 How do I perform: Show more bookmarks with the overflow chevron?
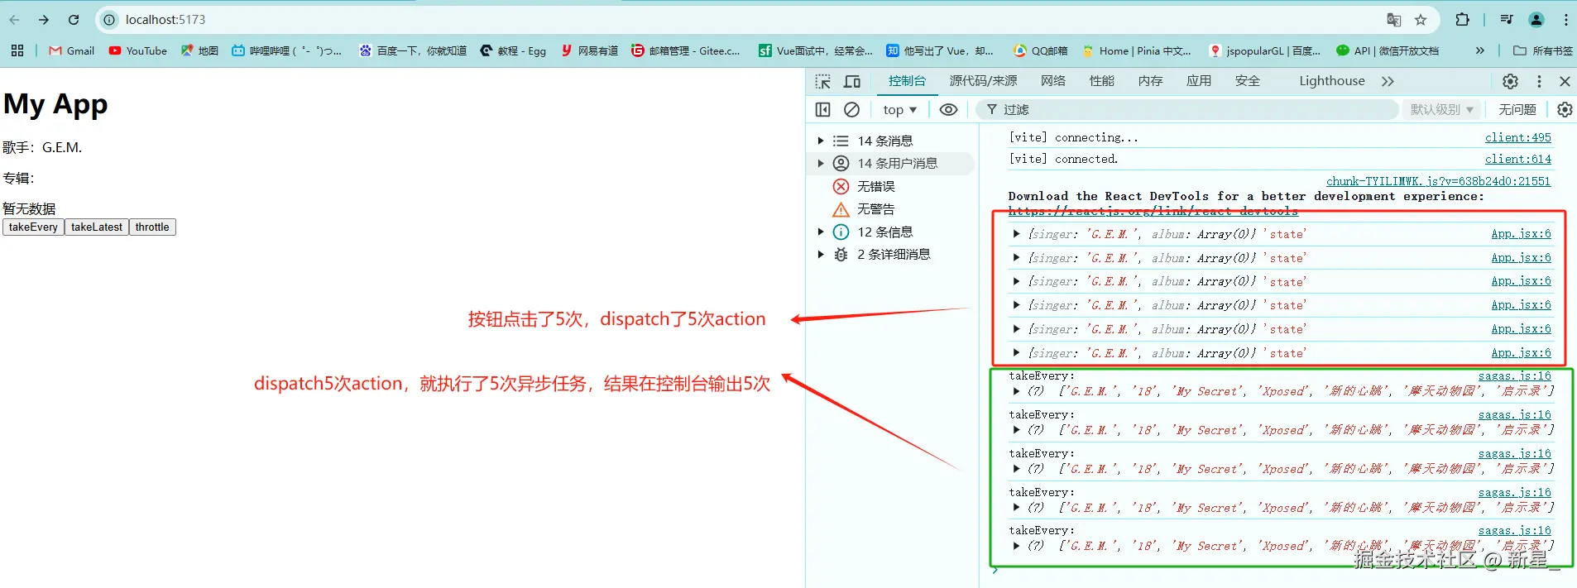tap(1479, 50)
